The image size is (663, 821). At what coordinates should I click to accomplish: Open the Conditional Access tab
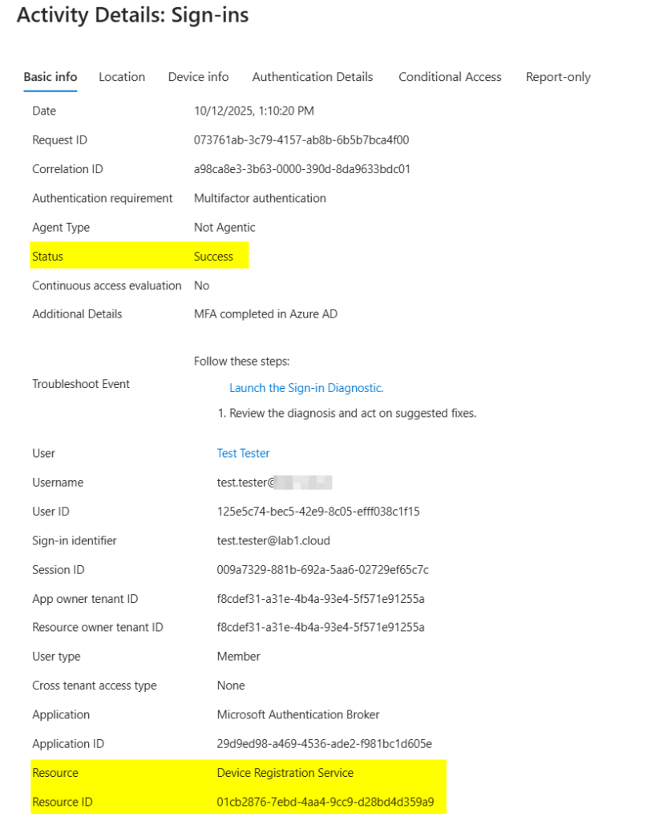click(x=450, y=77)
